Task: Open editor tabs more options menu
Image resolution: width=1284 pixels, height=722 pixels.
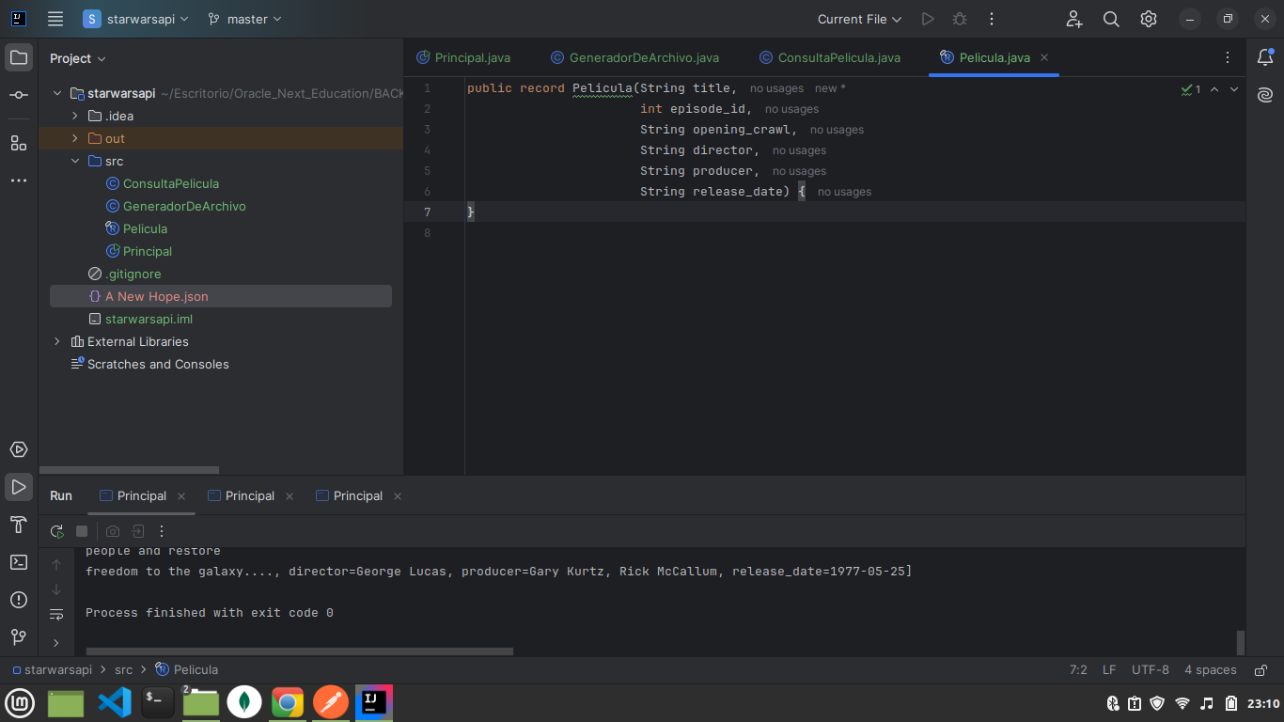Action: coord(1228,57)
